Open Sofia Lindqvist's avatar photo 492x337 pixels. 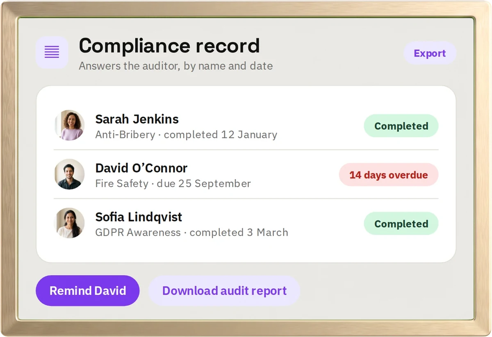click(x=69, y=223)
